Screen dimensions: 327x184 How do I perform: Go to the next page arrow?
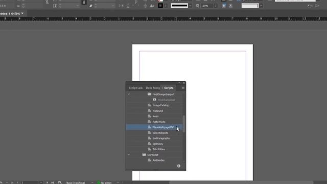tap(47, 182)
